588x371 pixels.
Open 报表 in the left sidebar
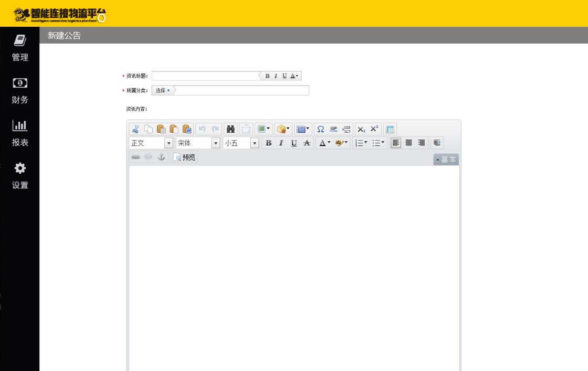click(20, 133)
